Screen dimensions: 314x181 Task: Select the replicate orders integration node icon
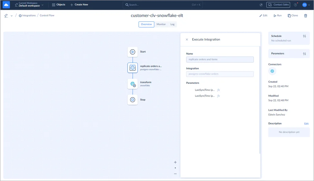point(132,68)
